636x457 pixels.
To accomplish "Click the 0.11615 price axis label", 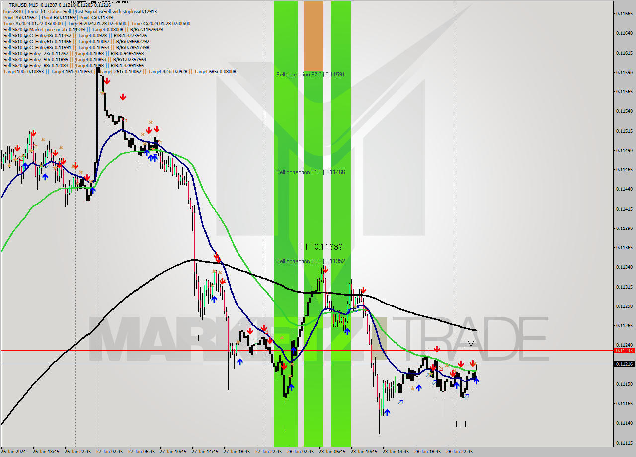I will point(624,53).
